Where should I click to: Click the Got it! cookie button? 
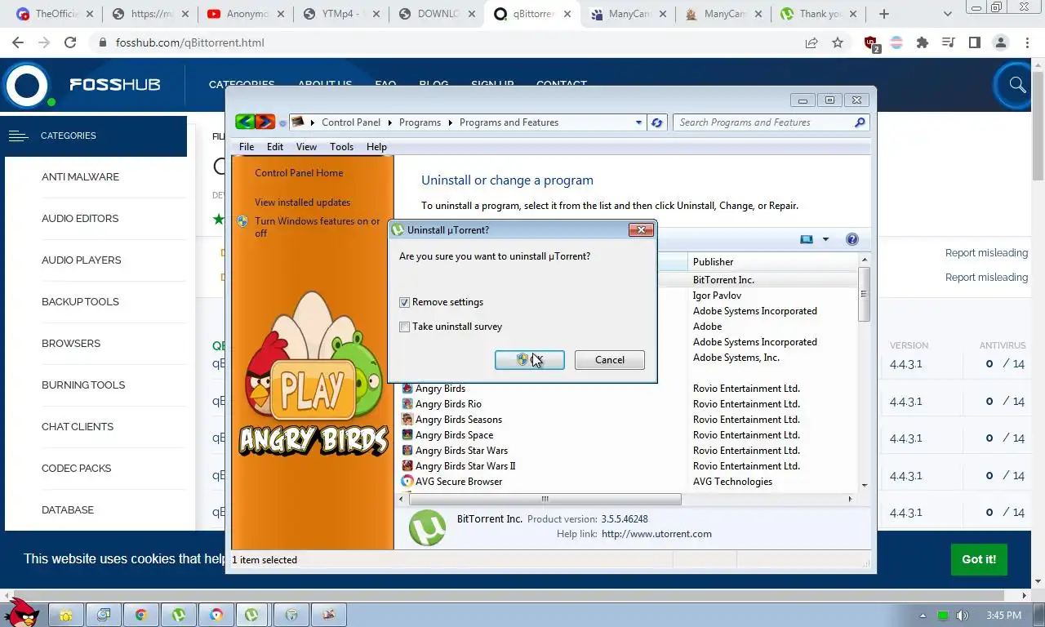point(979,559)
